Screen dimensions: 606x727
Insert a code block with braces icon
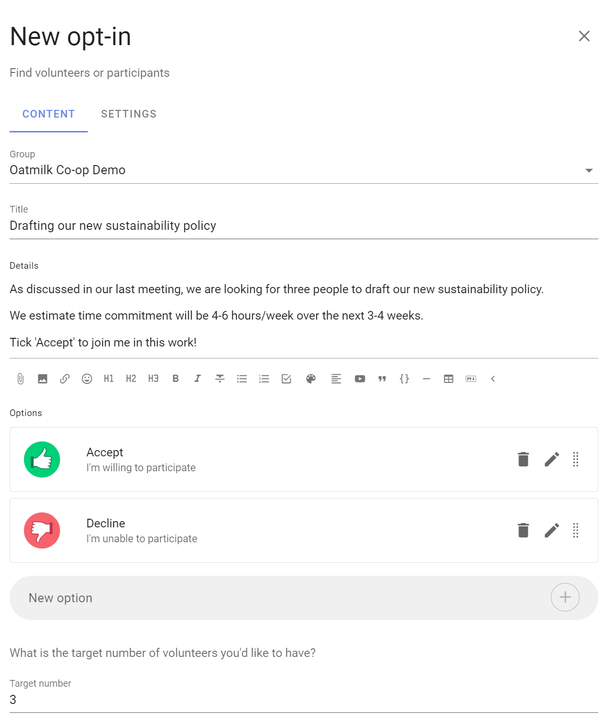click(x=404, y=379)
